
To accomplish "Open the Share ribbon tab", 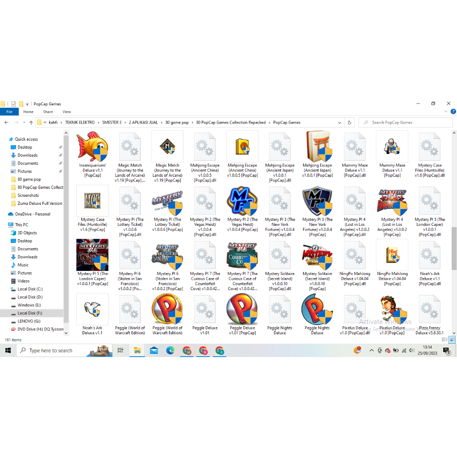I will pos(48,112).
